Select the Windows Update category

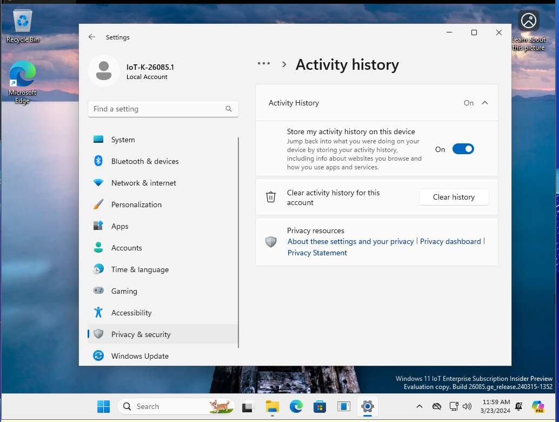(x=163, y=355)
